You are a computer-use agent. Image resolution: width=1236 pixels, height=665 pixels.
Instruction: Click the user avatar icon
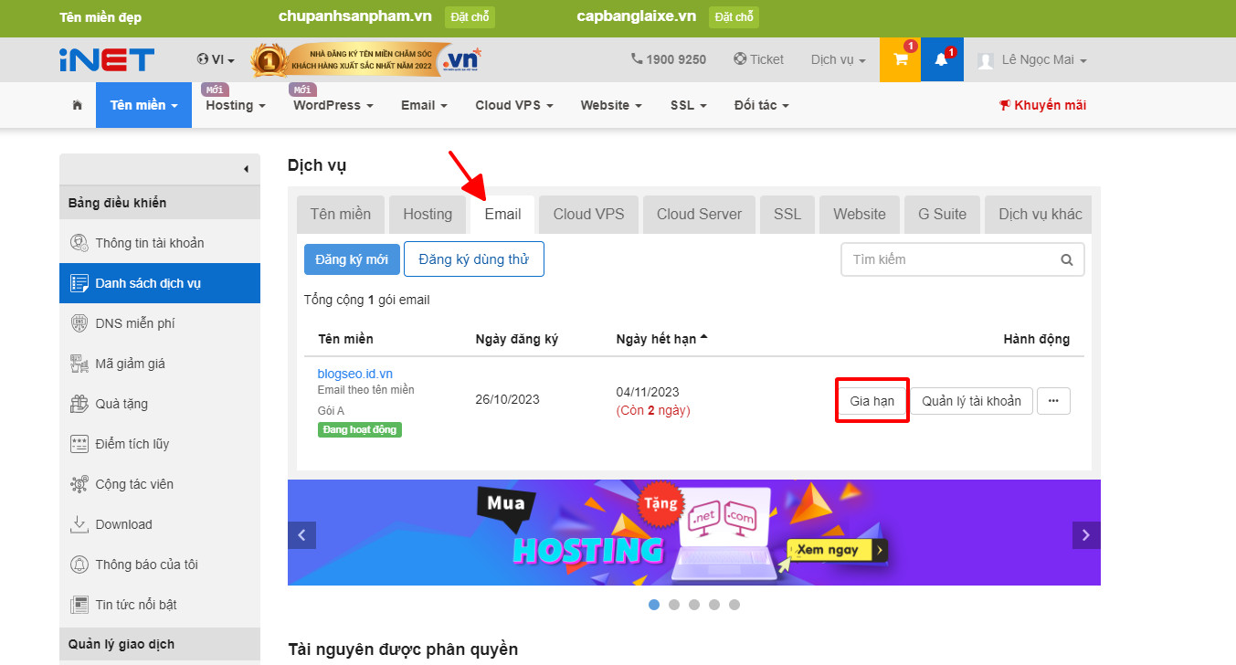(x=986, y=60)
